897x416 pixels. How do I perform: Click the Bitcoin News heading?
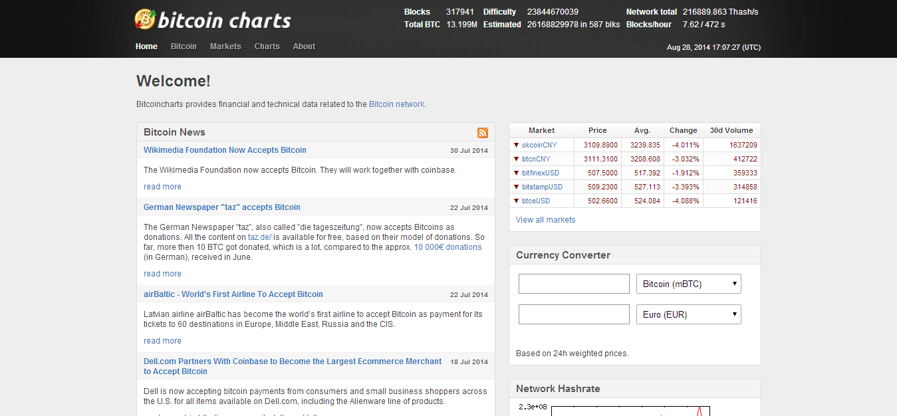click(x=174, y=132)
